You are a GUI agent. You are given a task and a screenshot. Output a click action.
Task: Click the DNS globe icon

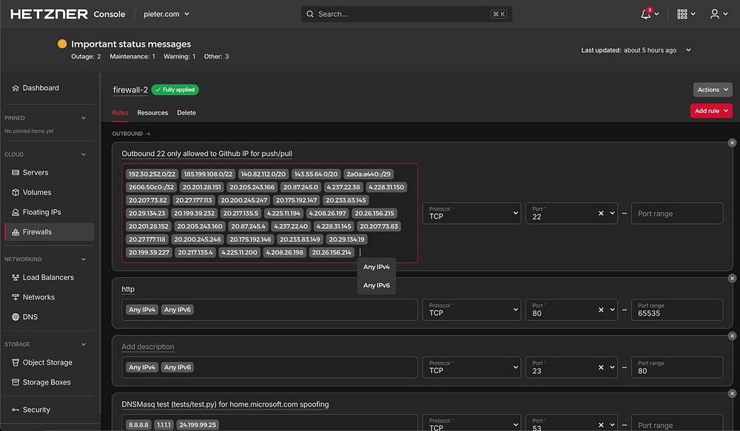[x=16, y=317]
